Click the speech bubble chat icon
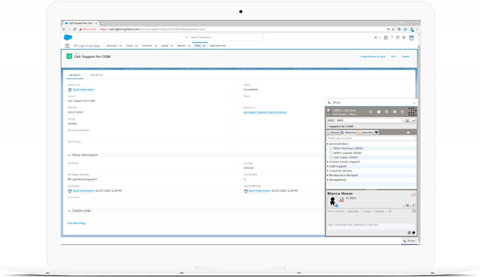Screen dimensions: 480x277 coord(414,233)
